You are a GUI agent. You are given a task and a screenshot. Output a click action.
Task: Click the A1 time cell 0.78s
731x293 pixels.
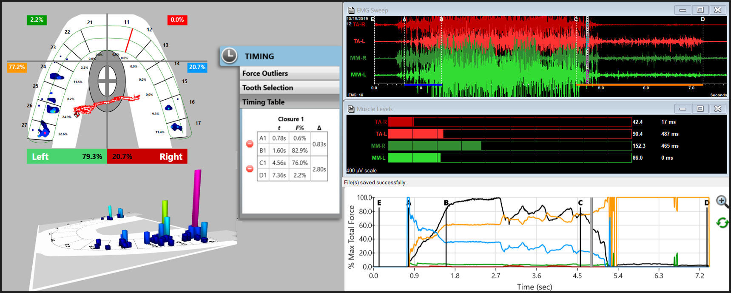(x=279, y=138)
